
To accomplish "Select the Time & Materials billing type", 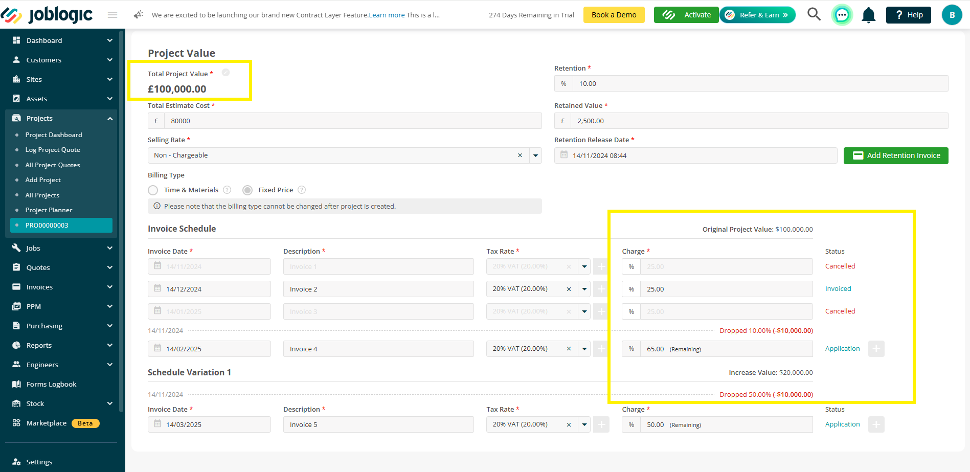I will [x=153, y=190].
